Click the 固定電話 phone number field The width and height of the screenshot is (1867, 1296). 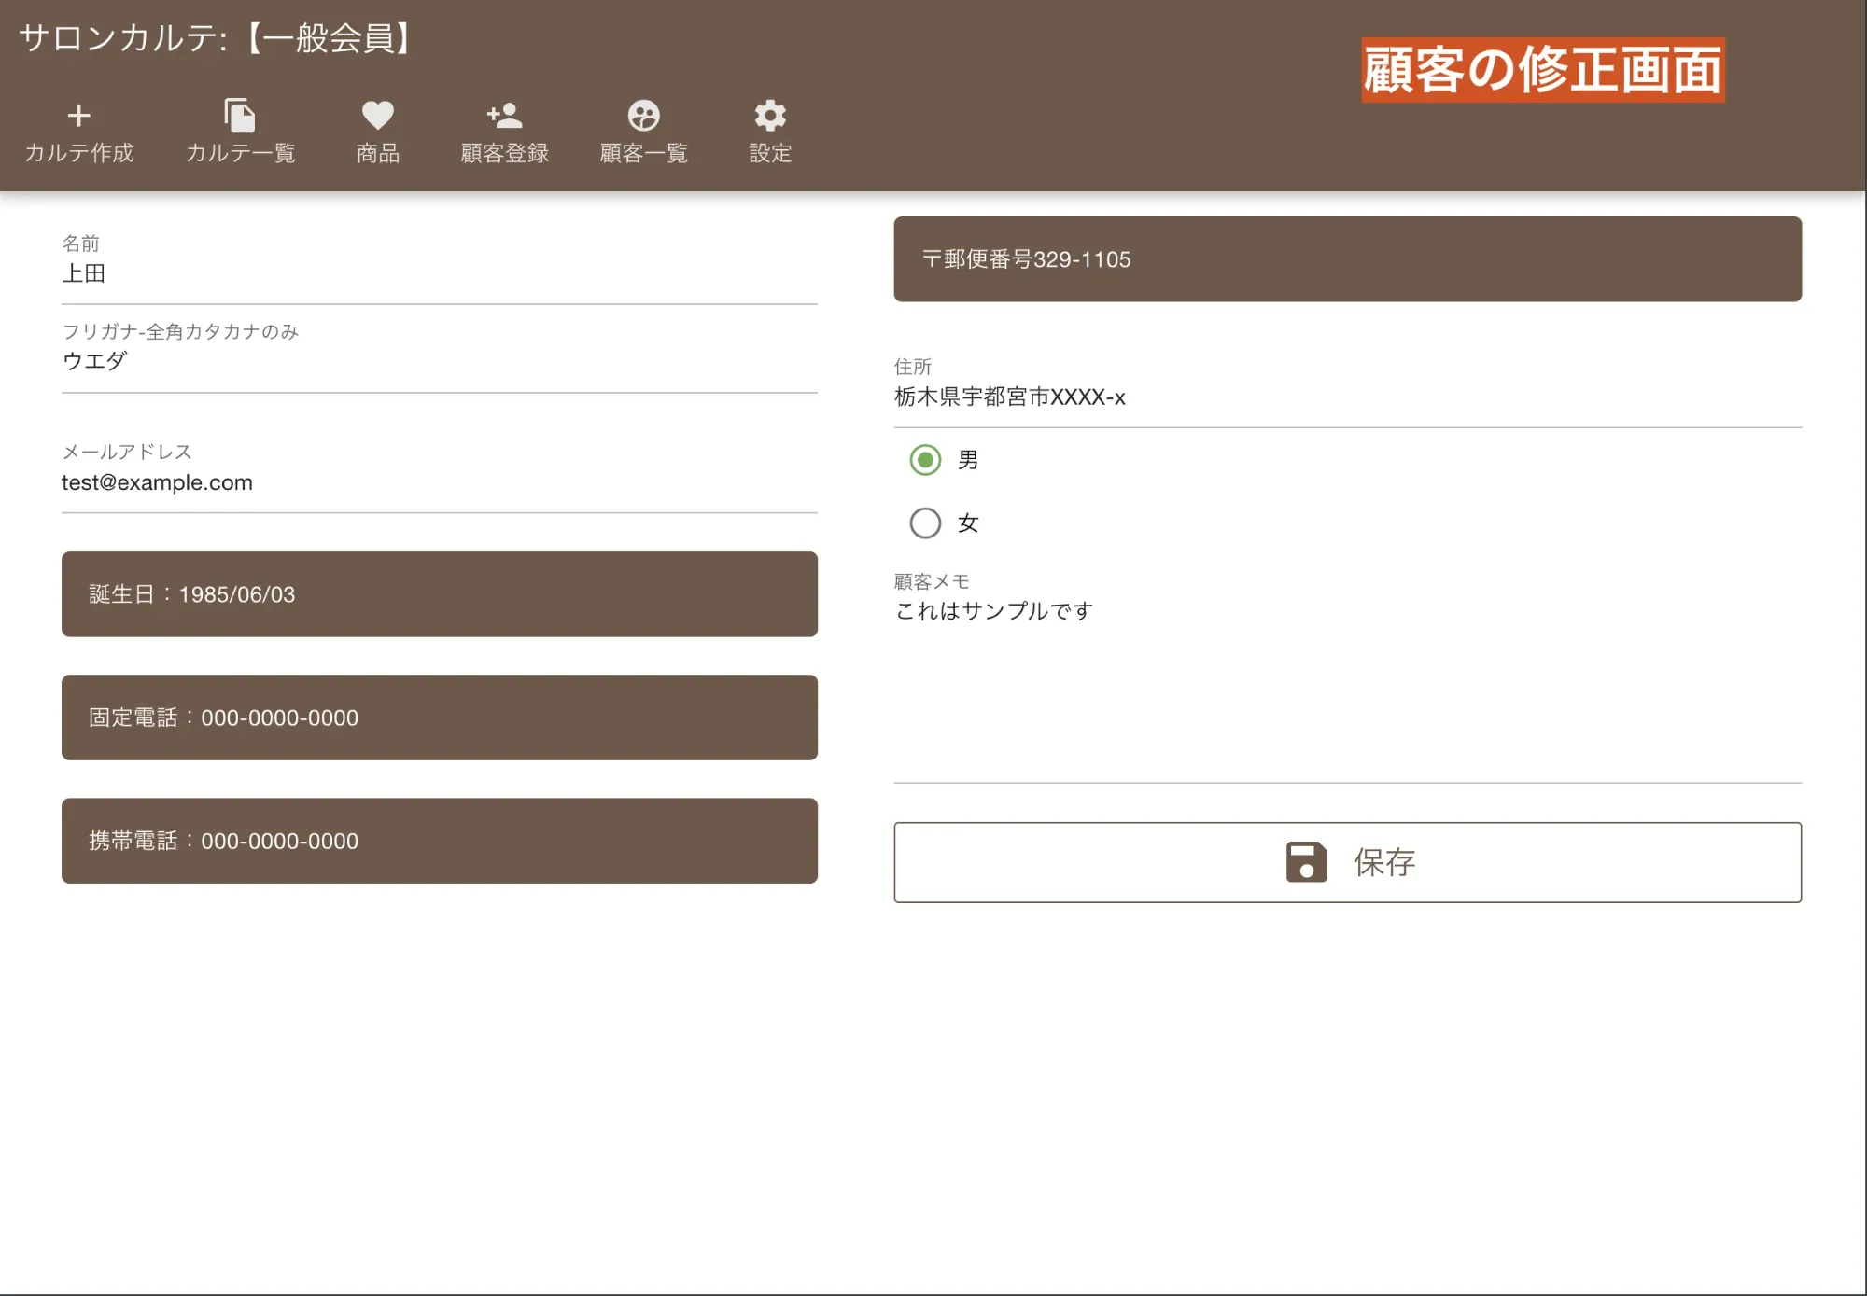(439, 718)
